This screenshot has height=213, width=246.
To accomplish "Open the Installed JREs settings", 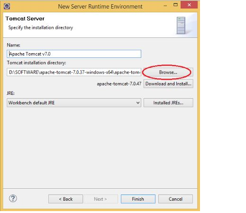I will pyautogui.click(x=168, y=103).
